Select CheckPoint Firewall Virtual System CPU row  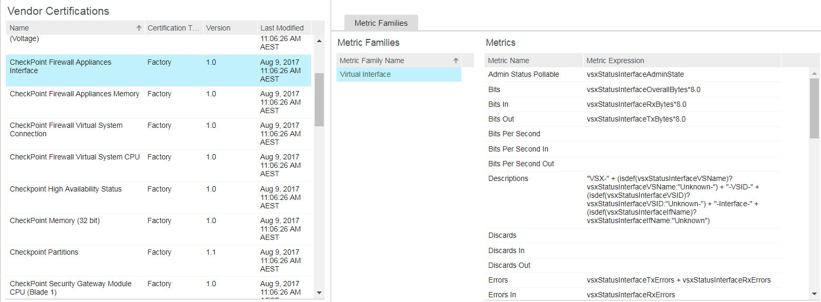(158, 165)
